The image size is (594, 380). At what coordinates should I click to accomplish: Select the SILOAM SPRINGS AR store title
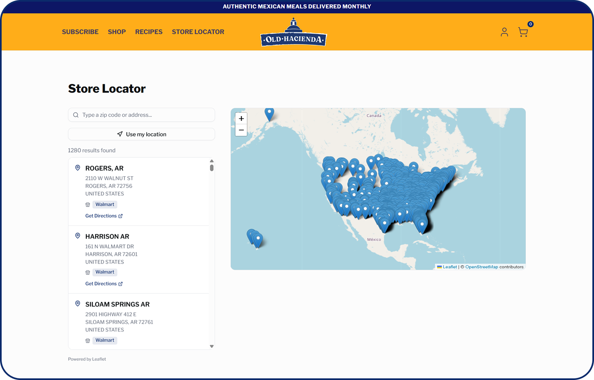click(117, 305)
